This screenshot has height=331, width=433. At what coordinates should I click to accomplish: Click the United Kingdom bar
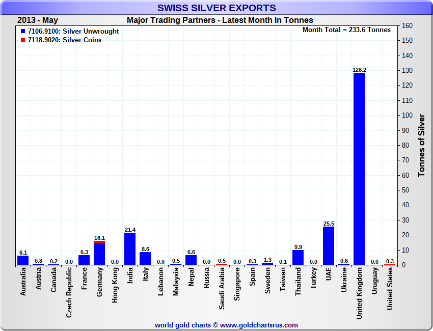(x=359, y=168)
